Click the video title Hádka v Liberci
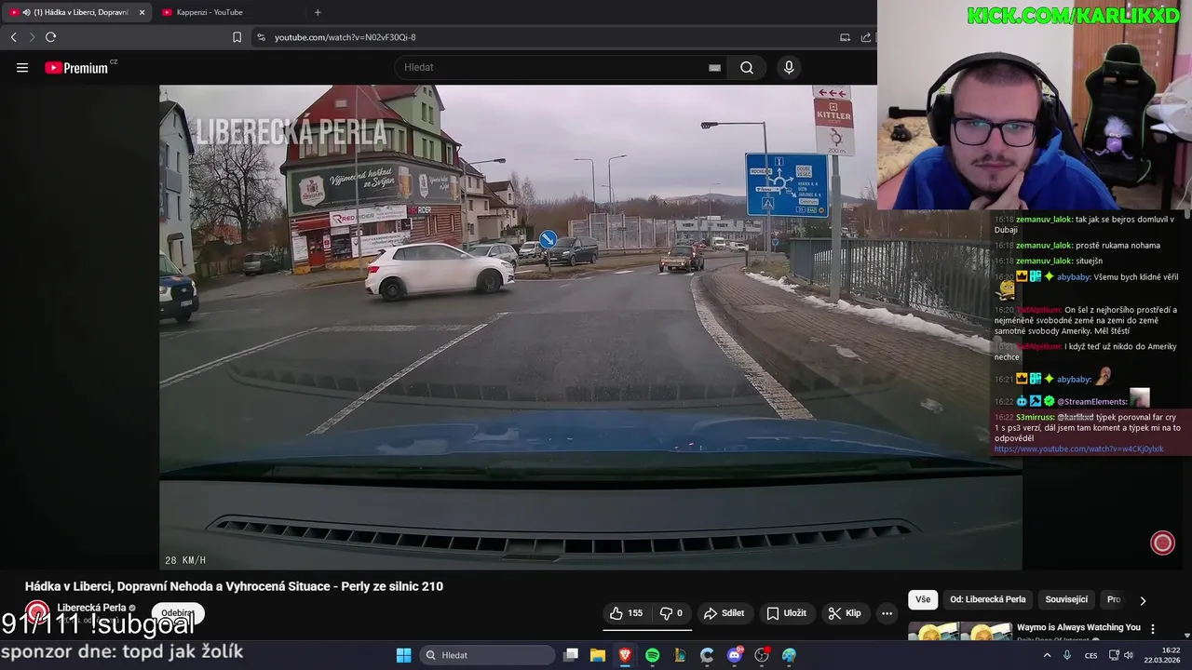 click(234, 586)
